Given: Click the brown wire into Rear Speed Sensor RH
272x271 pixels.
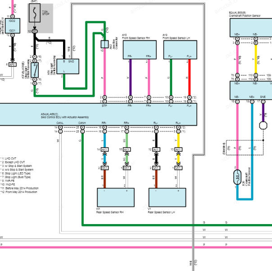Looking at the screenshot, I should click(x=104, y=179).
